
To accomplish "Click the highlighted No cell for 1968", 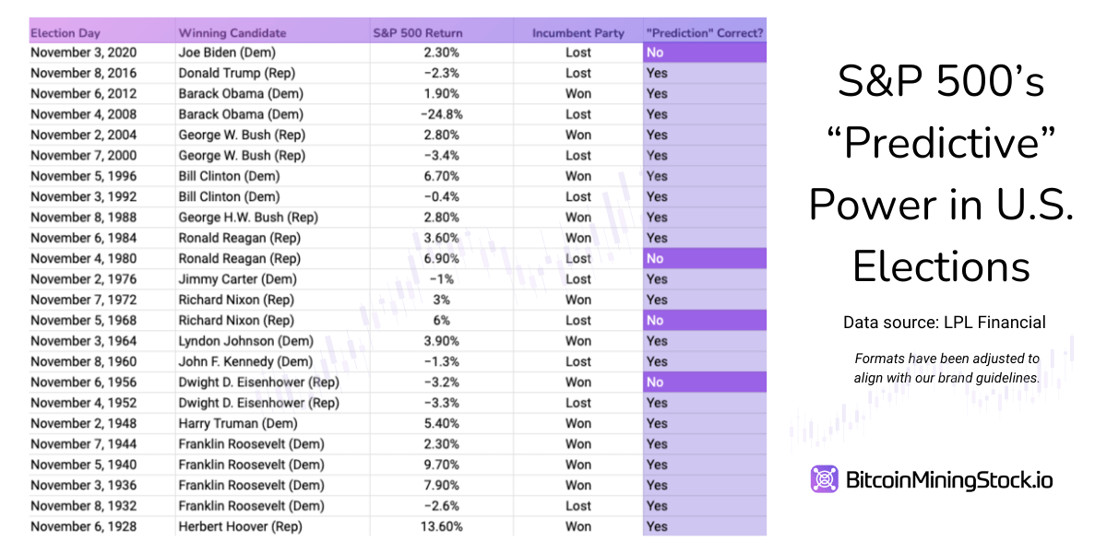I will [x=704, y=320].
